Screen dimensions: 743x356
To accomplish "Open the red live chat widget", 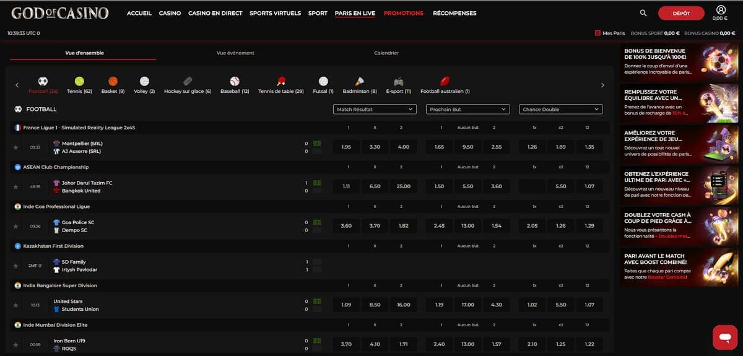I will 724,337.
